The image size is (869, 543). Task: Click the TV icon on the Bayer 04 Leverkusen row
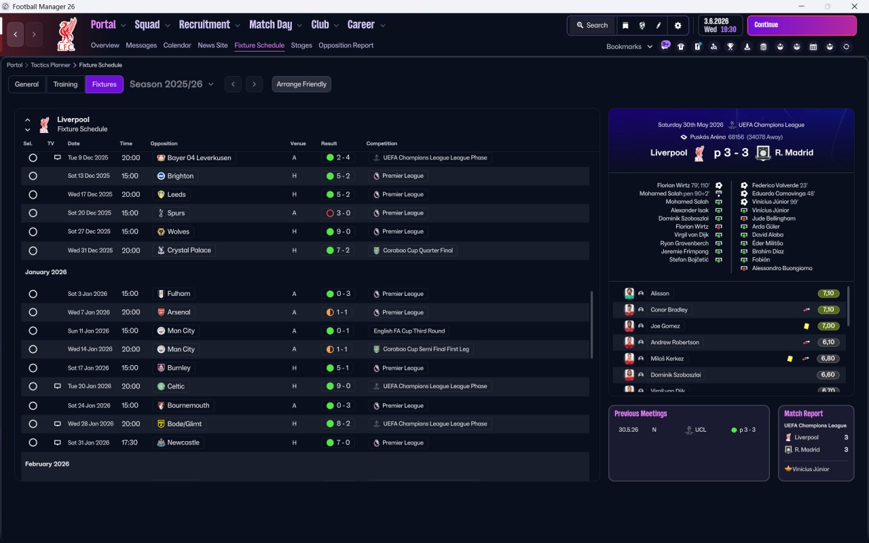(x=58, y=157)
